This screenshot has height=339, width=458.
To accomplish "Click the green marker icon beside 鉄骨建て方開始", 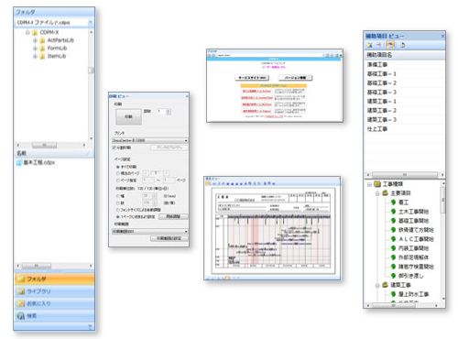I will (x=394, y=230).
